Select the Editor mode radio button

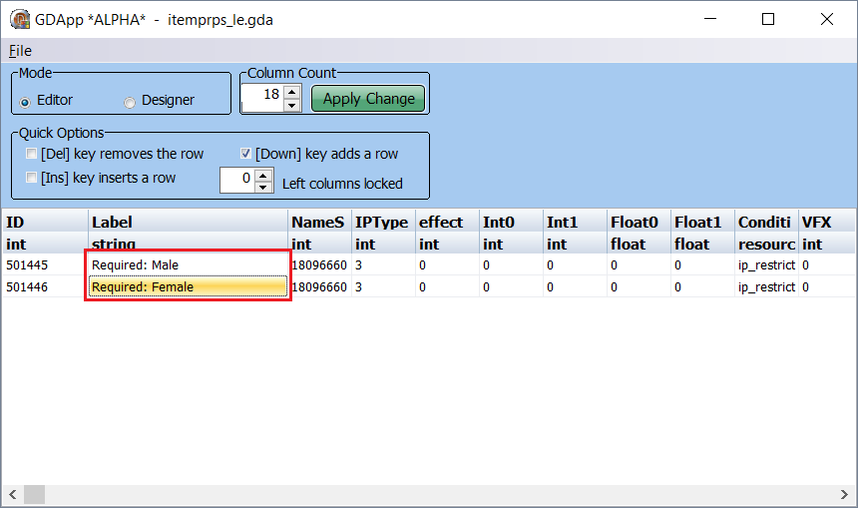pyautogui.click(x=25, y=103)
